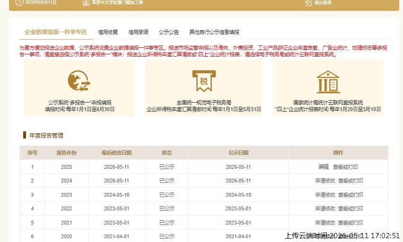Image resolution: width=403 pixels, height=242 pixels.
Task: Click the enterprise icon in the top bar
Action: (86, 2)
